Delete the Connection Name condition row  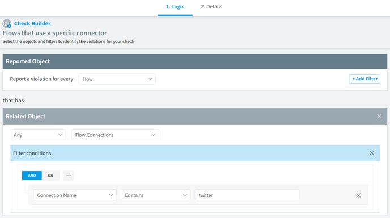pos(358,195)
